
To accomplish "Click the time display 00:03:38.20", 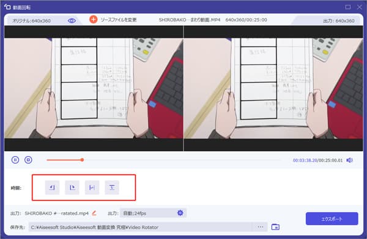I will point(305,160).
